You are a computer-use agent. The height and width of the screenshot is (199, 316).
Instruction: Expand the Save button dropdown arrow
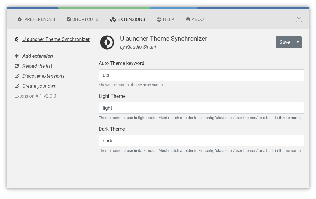pos(298,42)
